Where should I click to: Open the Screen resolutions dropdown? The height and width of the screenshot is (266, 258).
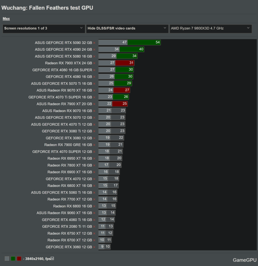coord(44,28)
